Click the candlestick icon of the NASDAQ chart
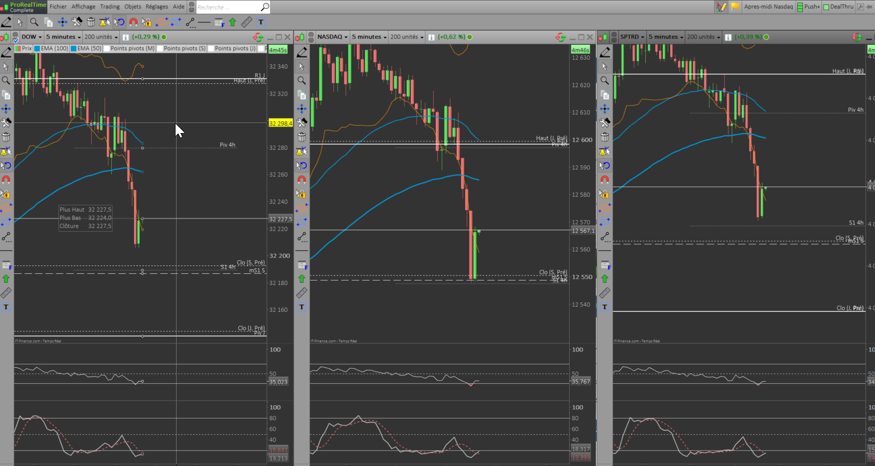875x466 pixels. tap(300, 37)
